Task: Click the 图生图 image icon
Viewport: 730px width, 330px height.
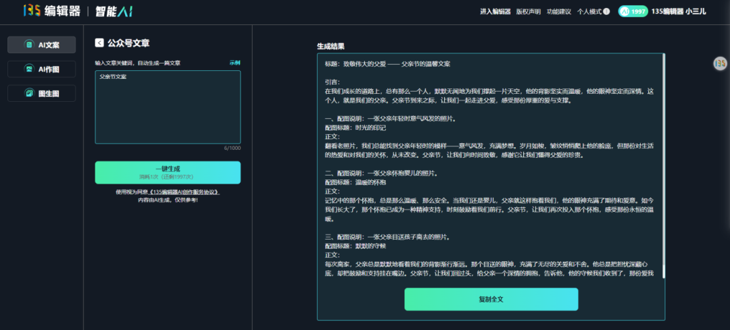Action: 29,93
